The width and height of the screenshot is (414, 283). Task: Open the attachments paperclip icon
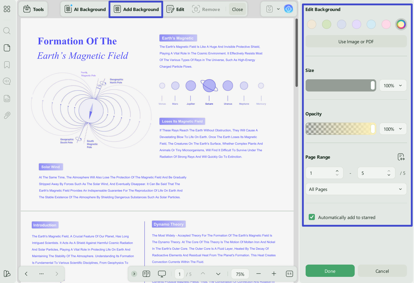(x=7, y=115)
